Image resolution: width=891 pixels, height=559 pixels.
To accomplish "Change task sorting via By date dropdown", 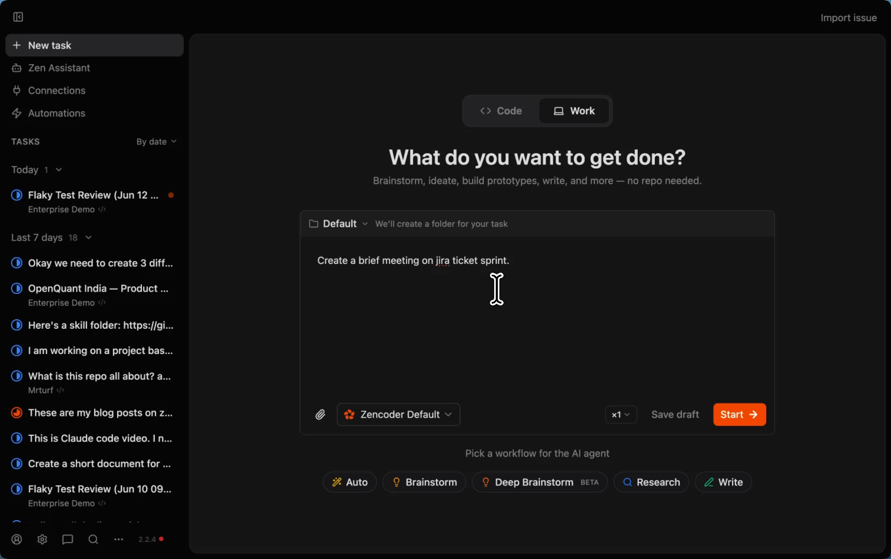I will click(156, 141).
